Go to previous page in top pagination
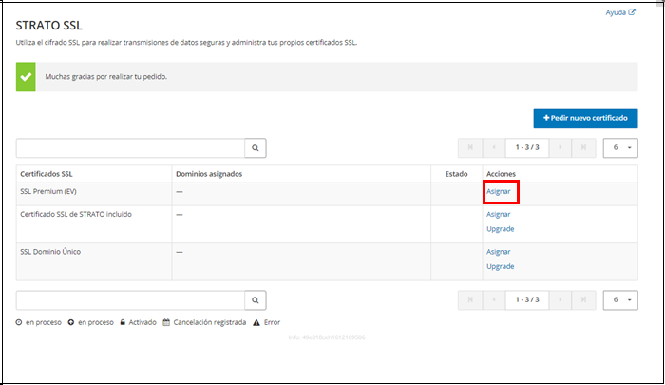Viewport: 665px width, 385px height. click(494, 147)
